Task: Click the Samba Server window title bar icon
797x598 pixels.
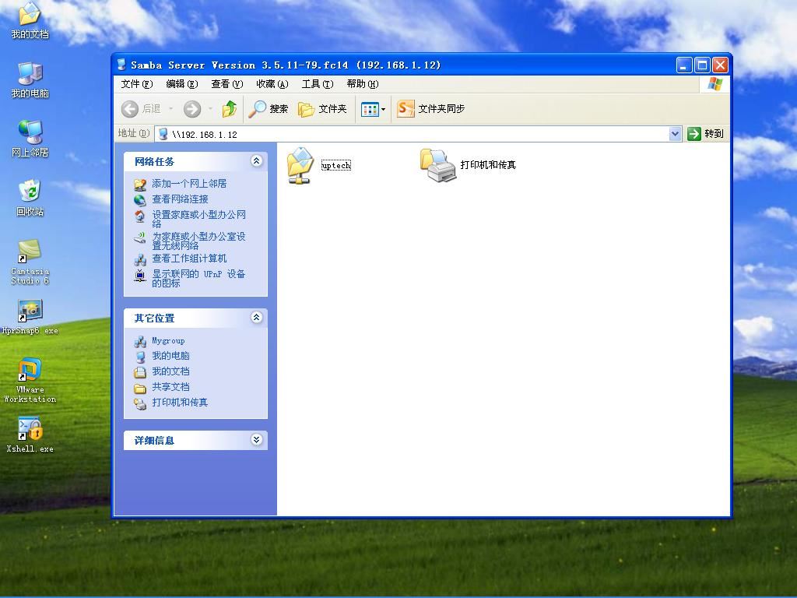Action: (x=121, y=65)
